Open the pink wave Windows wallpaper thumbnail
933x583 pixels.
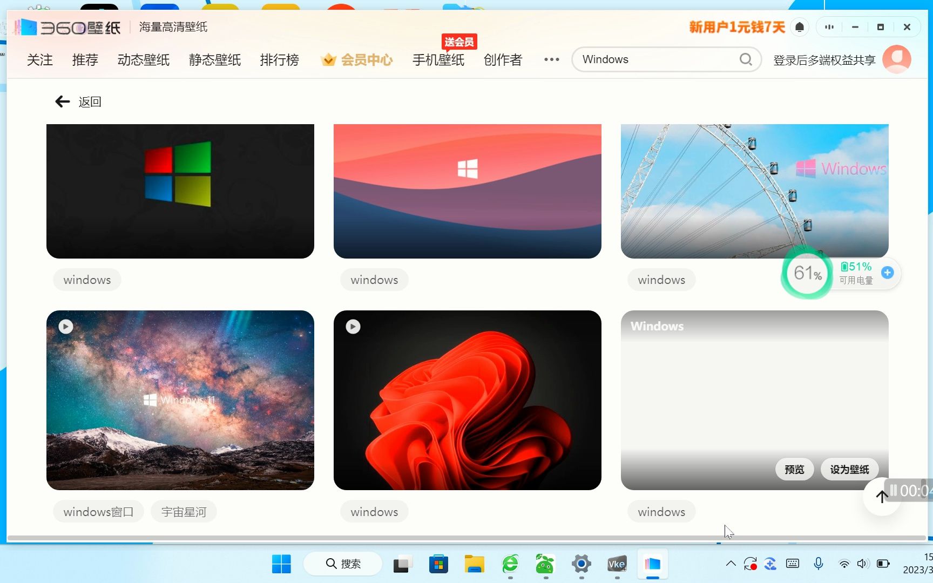point(468,191)
